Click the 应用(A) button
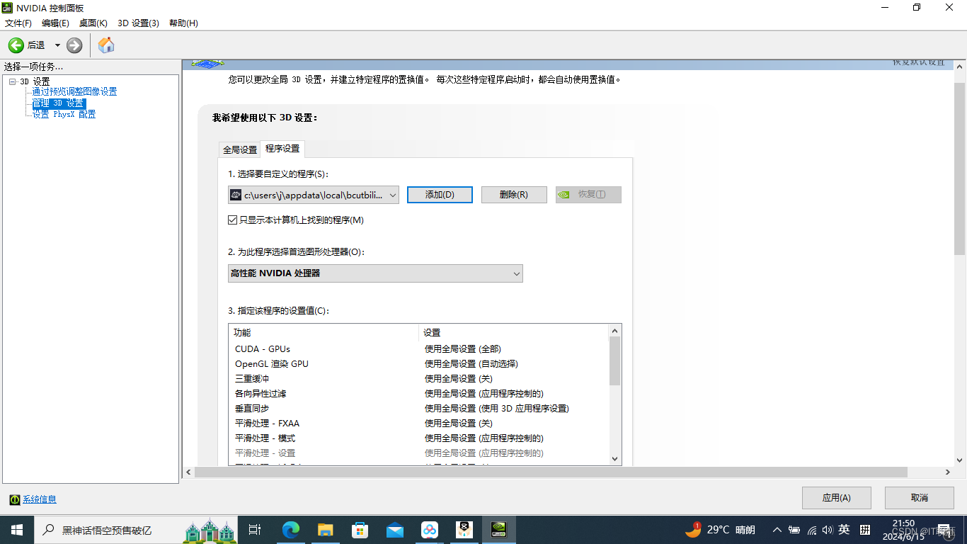967x544 pixels. pyautogui.click(x=836, y=498)
